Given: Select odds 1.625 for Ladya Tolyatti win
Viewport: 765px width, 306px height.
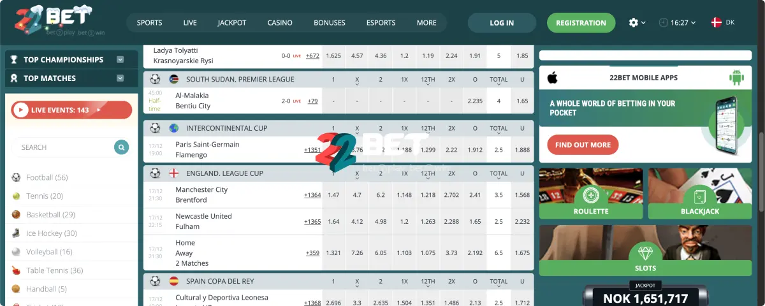Looking at the screenshot, I should (x=333, y=55).
